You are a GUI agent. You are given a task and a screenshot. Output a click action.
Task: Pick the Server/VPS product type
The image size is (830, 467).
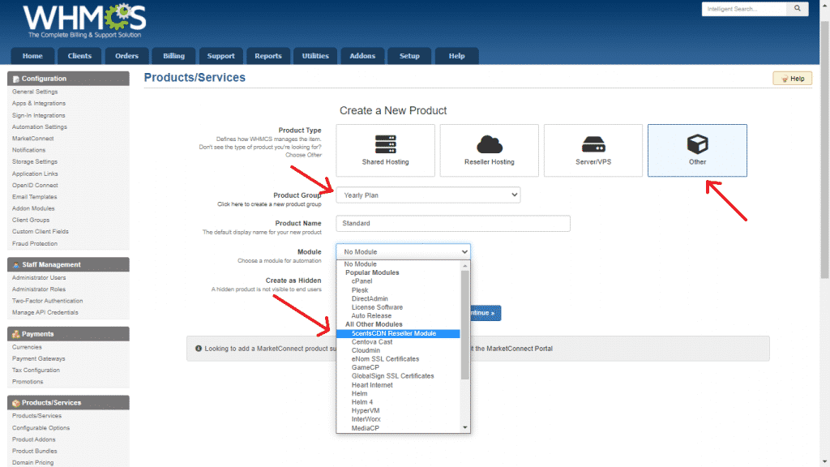click(593, 150)
